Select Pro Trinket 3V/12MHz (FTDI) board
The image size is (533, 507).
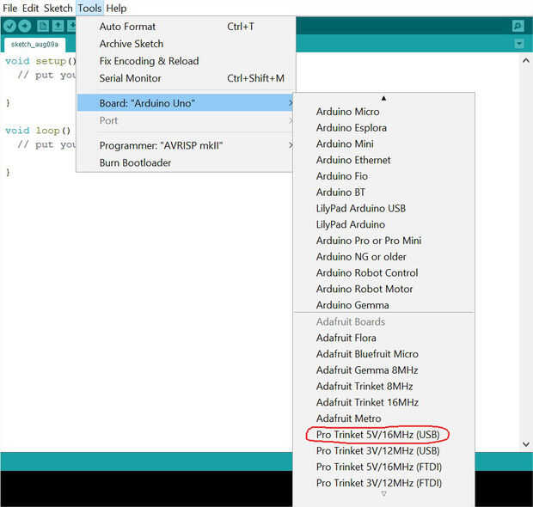click(383, 483)
